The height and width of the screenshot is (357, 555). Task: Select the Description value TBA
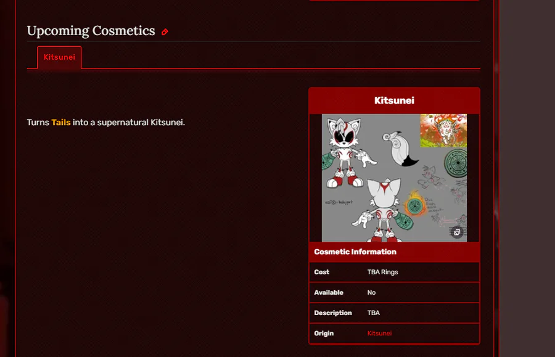tap(374, 313)
